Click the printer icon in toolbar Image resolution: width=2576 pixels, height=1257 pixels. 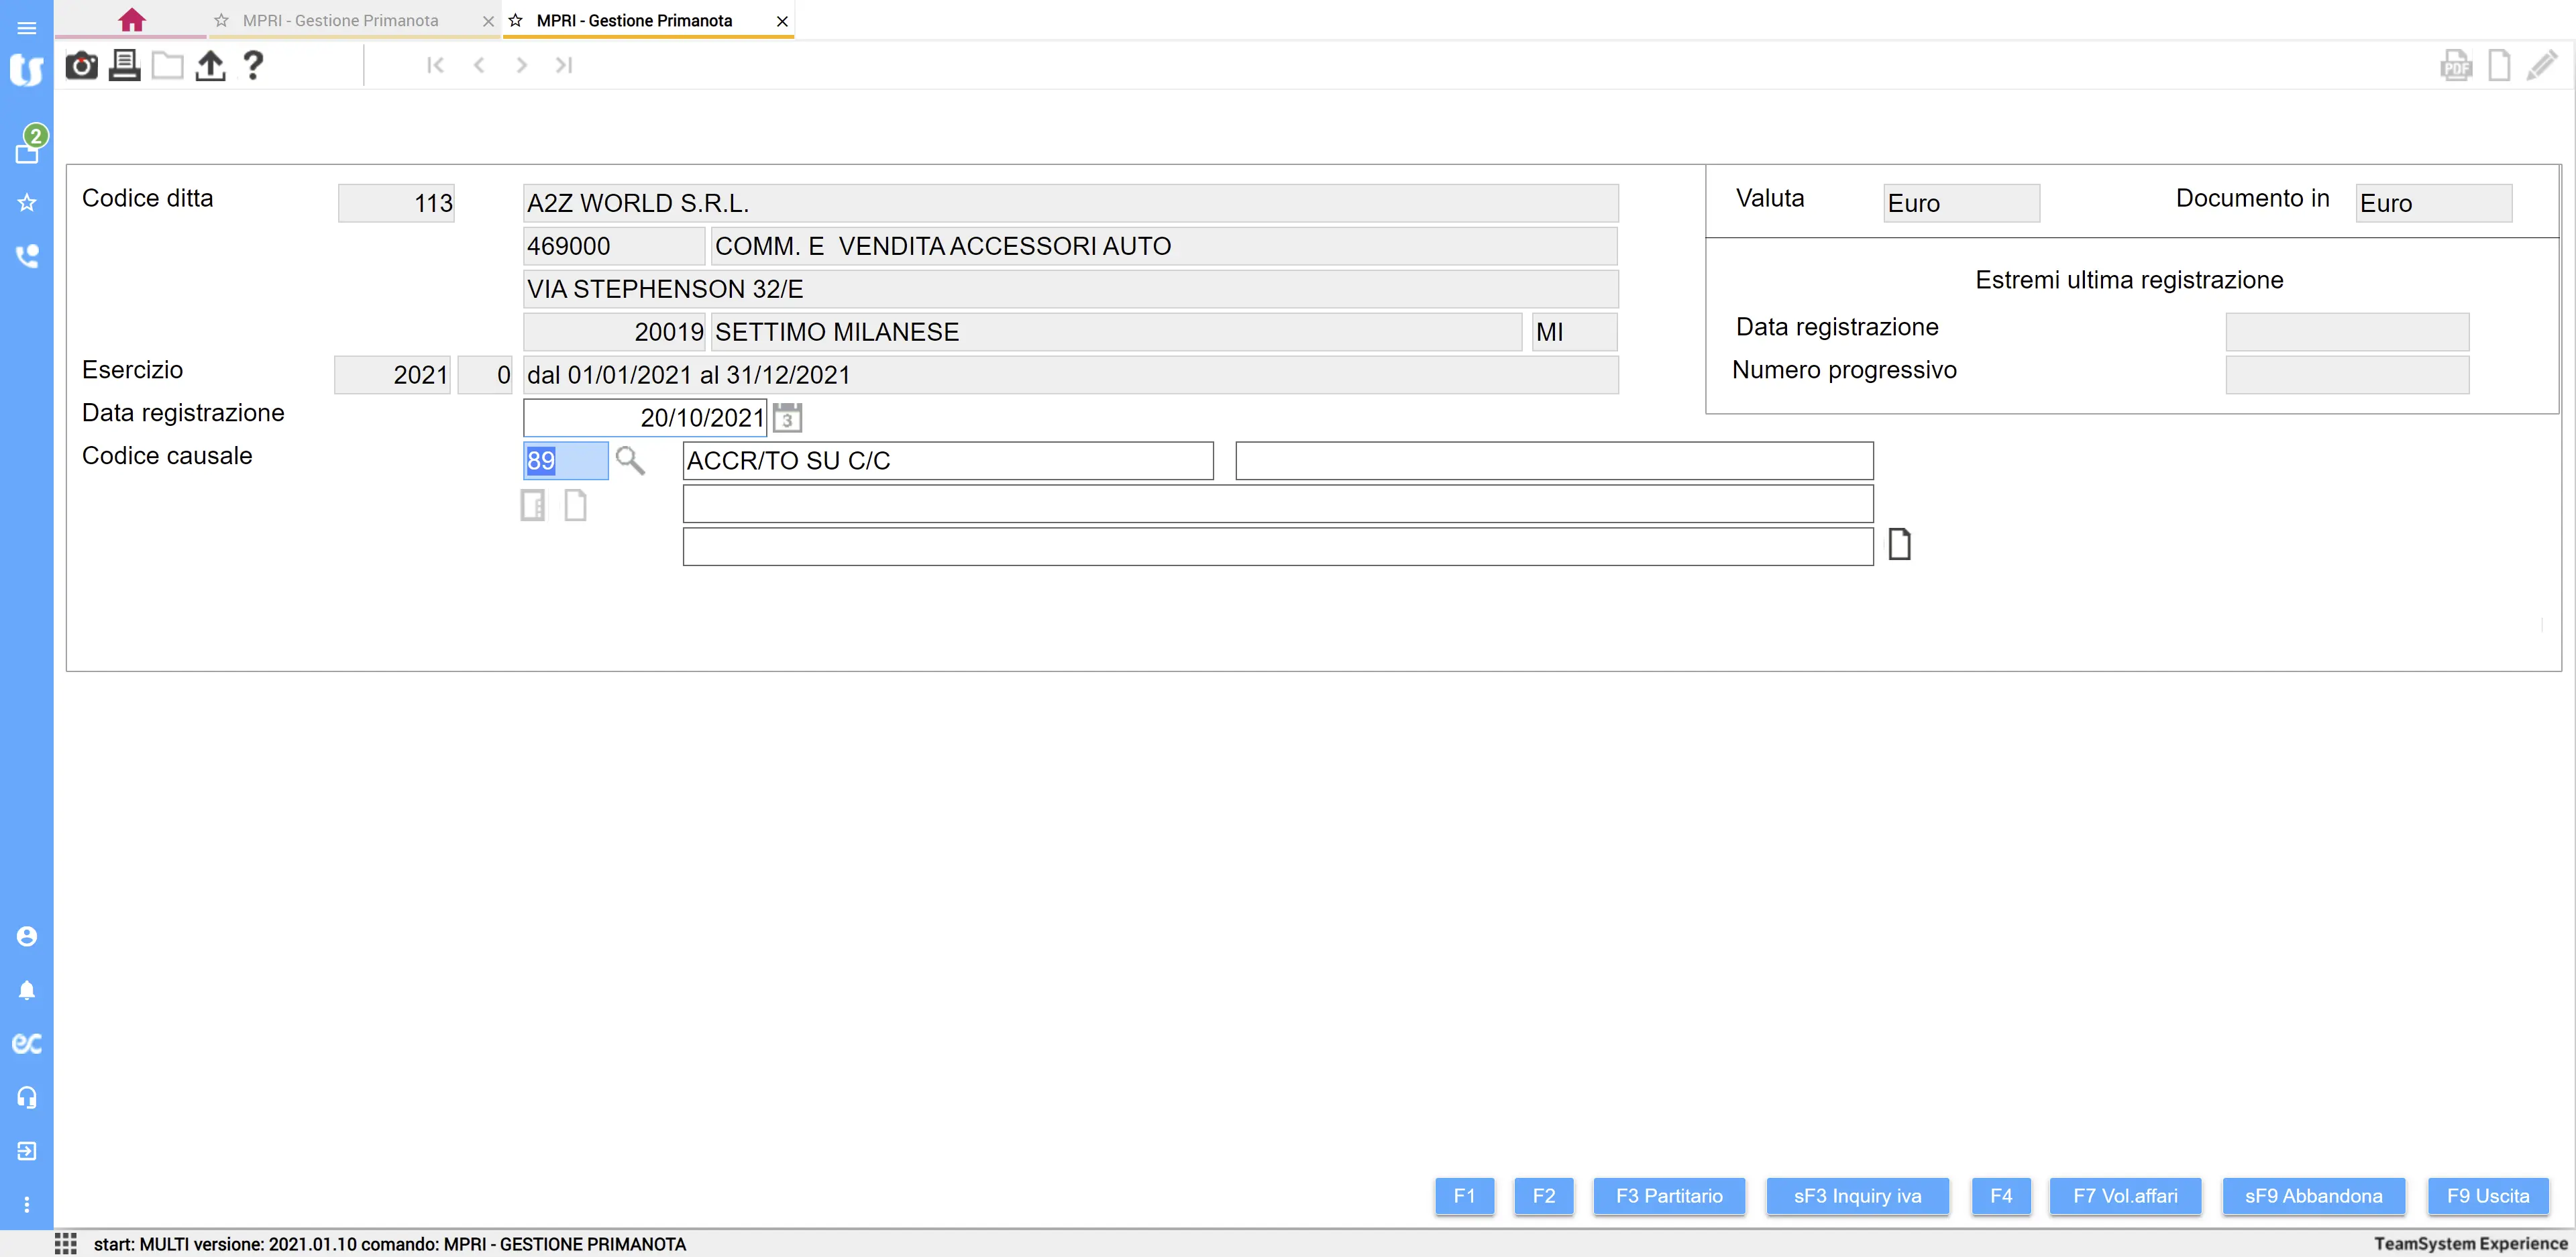124,66
